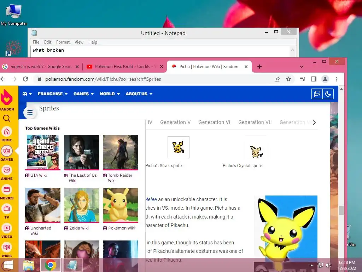362x272 pixels.
Task: Click the share page icon in address bar
Action: point(277,79)
